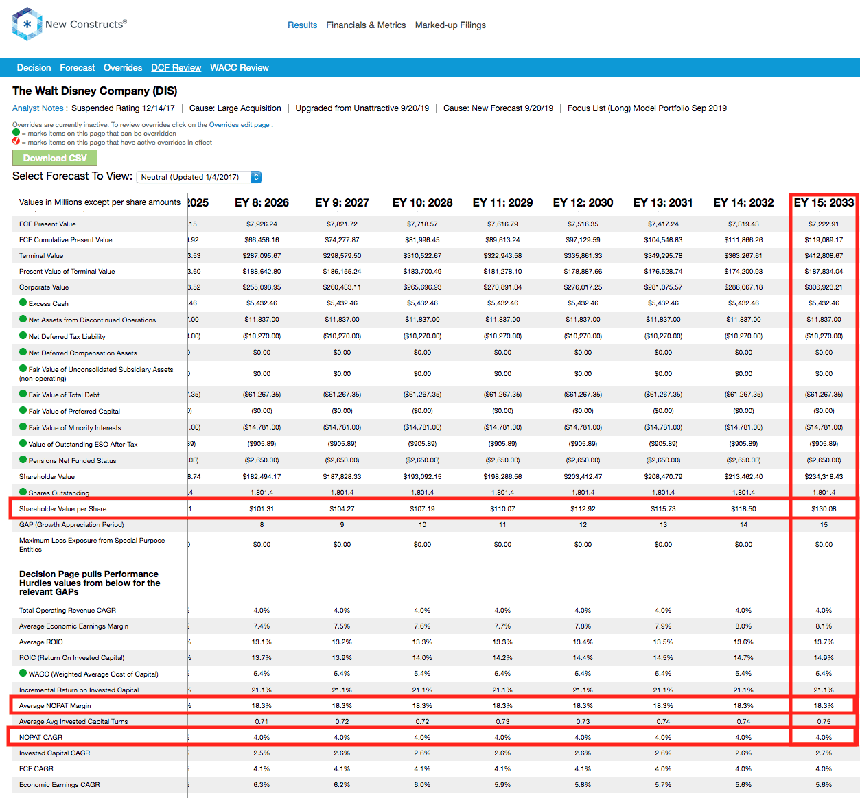Click green dot beside Shares Outstanding
The height and width of the screenshot is (798, 860).
click(23, 492)
